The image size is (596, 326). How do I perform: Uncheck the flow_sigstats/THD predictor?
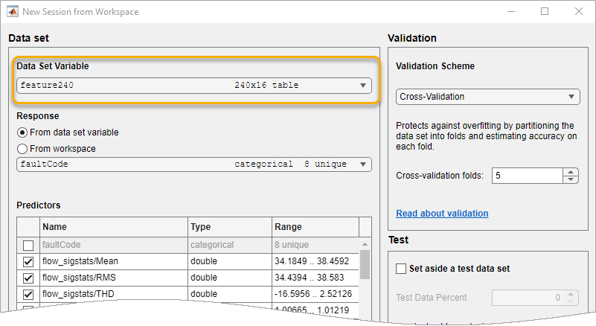coord(28,295)
